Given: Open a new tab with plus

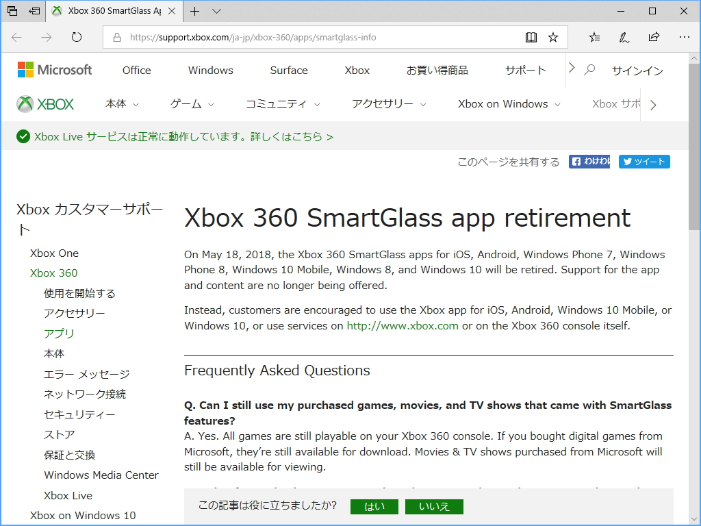Looking at the screenshot, I should pos(195,11).
